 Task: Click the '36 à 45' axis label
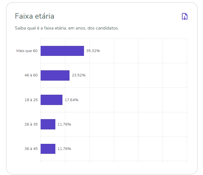[31, 149]
